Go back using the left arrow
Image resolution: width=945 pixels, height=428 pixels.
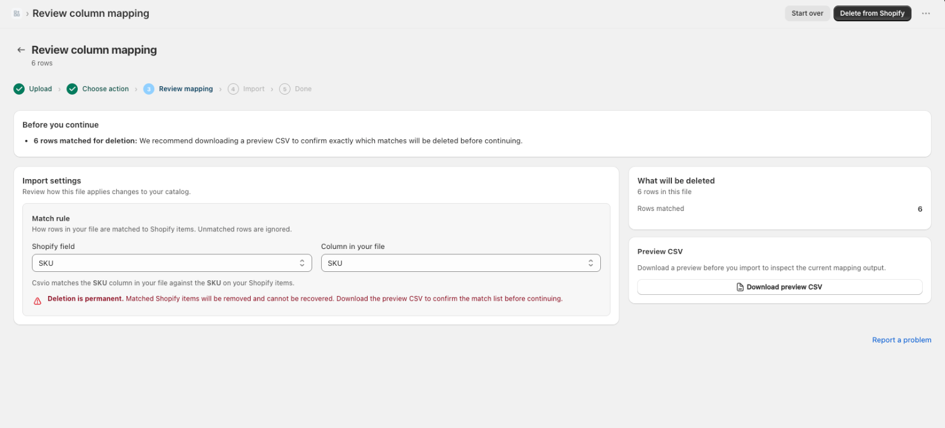tap(21, 50)
